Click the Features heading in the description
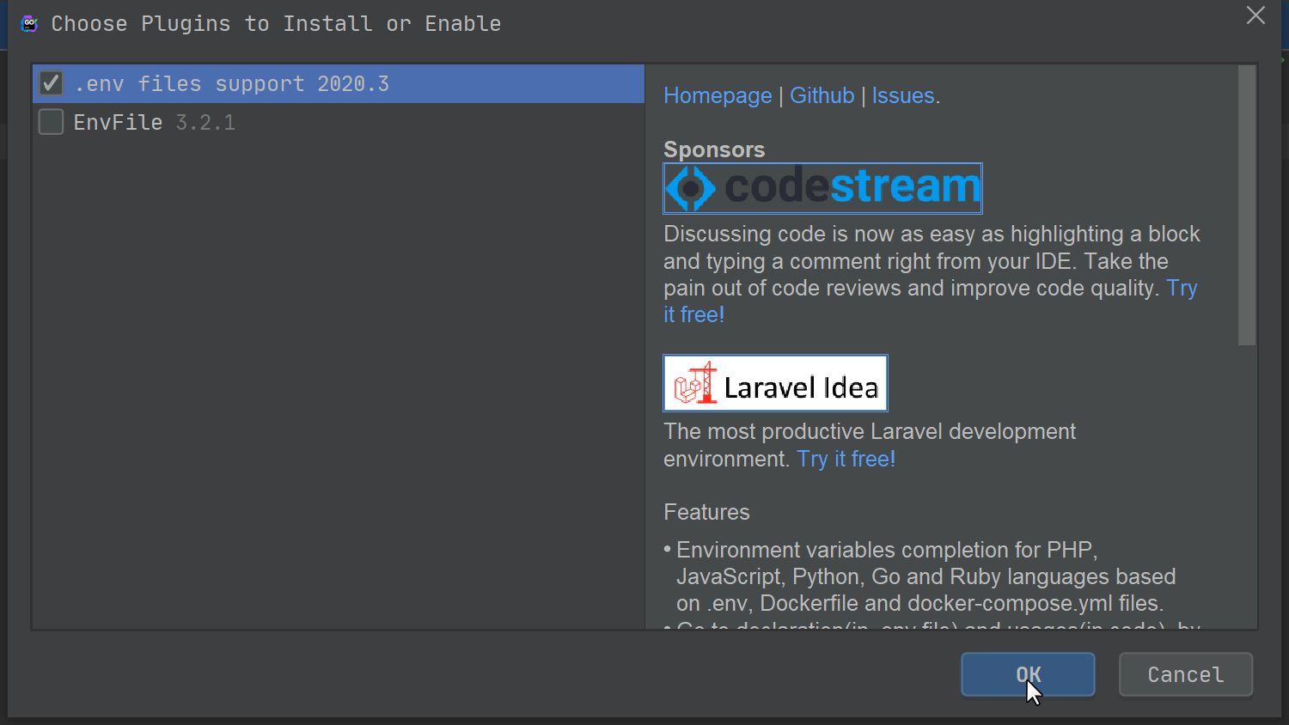Screen dimensions: 1289x725 (706, 512)
